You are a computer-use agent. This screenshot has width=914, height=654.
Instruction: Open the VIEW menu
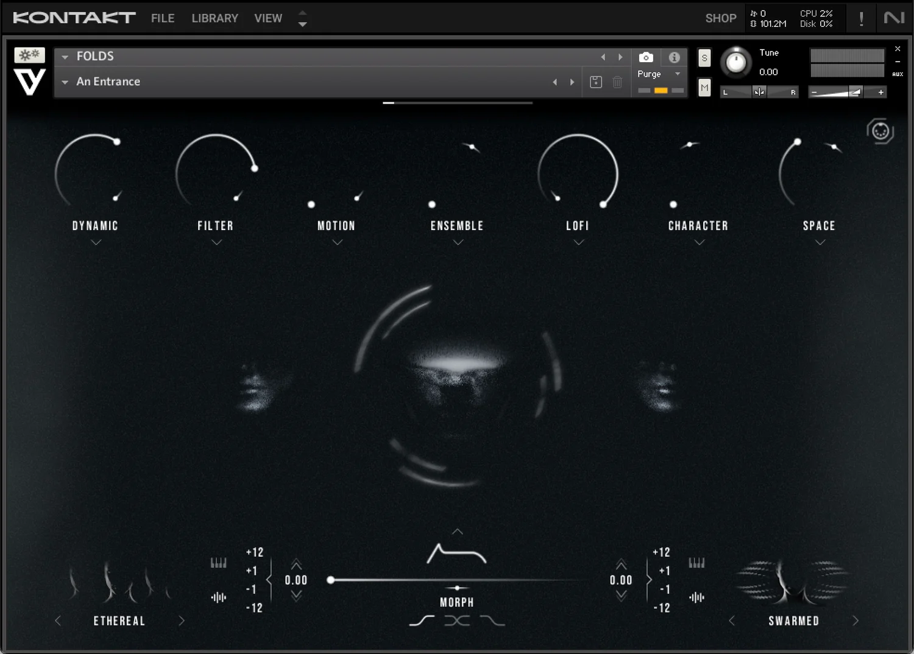pyautogui.click(x=268, y=18)
